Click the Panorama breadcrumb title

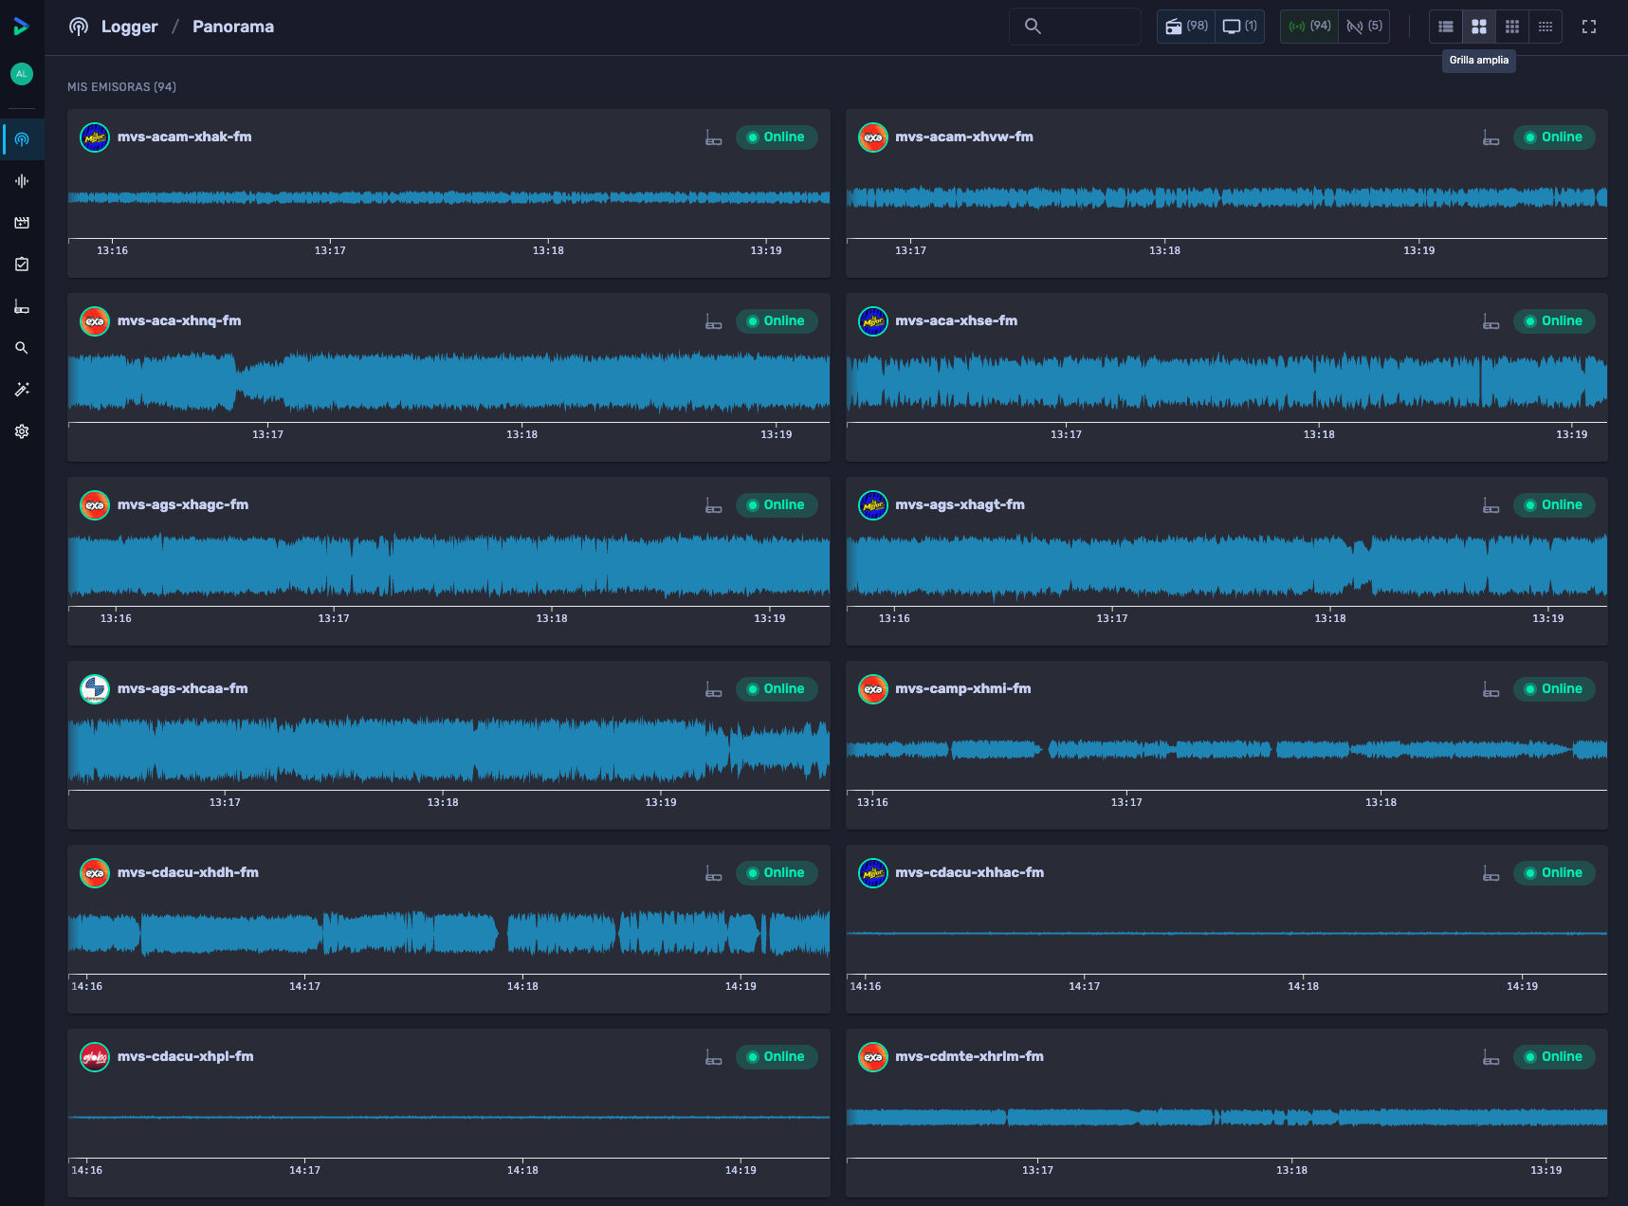[233, 27]
